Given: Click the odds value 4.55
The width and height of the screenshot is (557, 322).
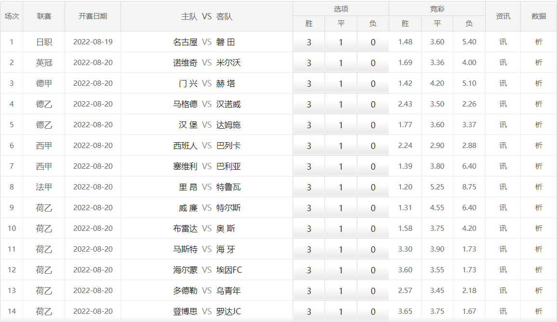Looking at the screenshot, I should click(x=437, y=208).
